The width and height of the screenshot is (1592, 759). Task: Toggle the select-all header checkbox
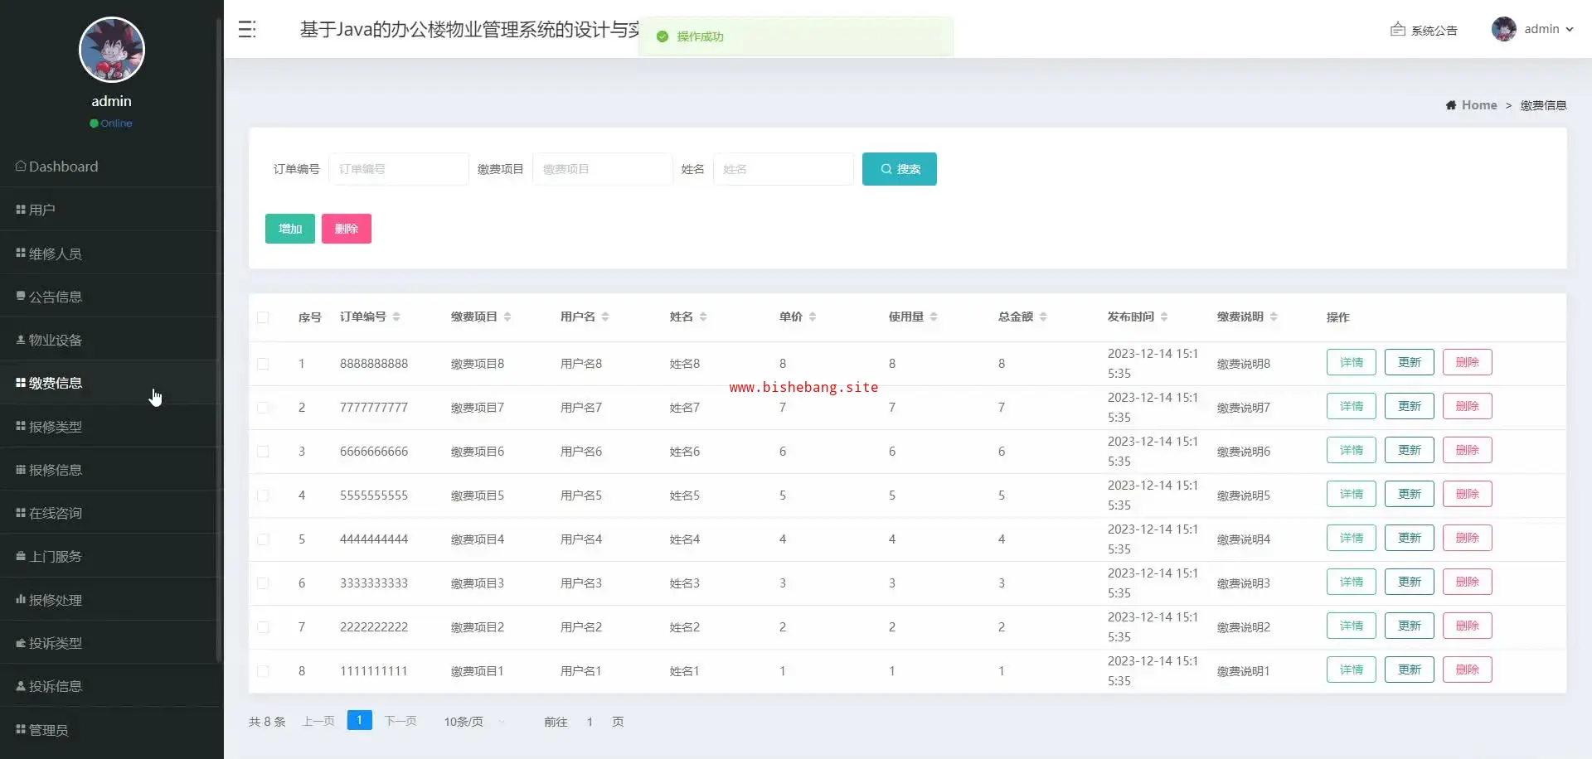tap(263, 317)
